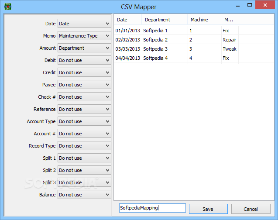
Task: Minimize the CSV Mapper window
Action: 238,5
